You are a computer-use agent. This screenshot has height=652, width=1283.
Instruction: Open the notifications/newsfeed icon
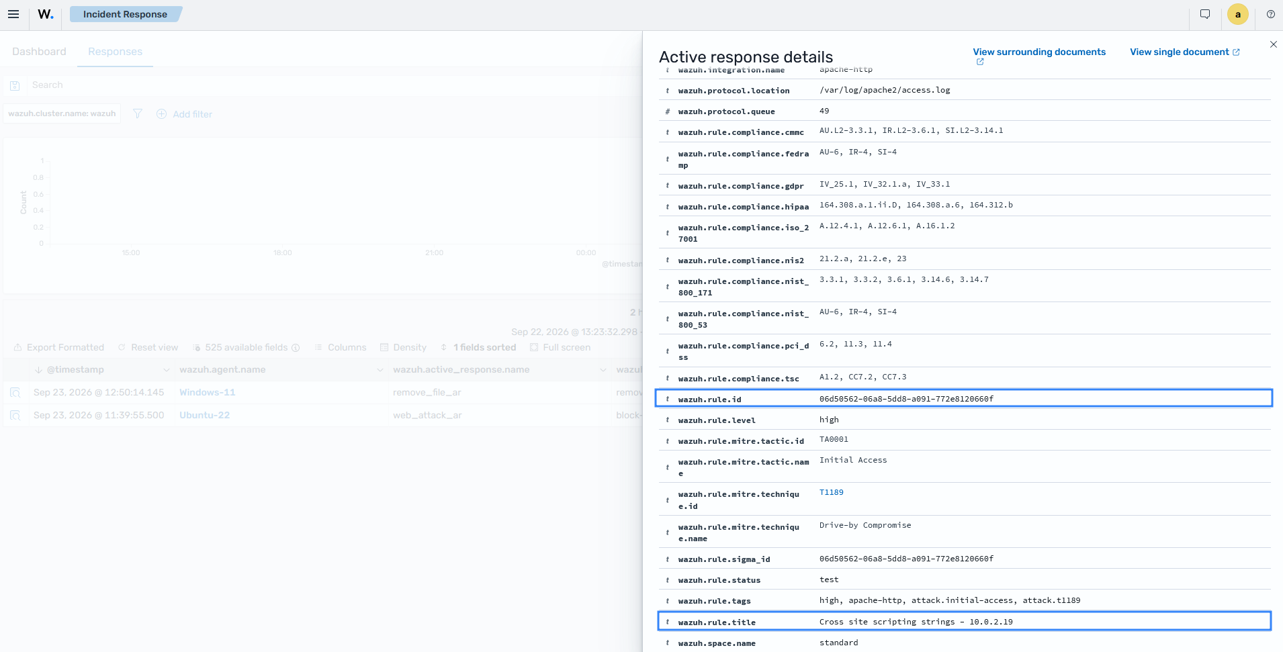(x=1205, y=14)
